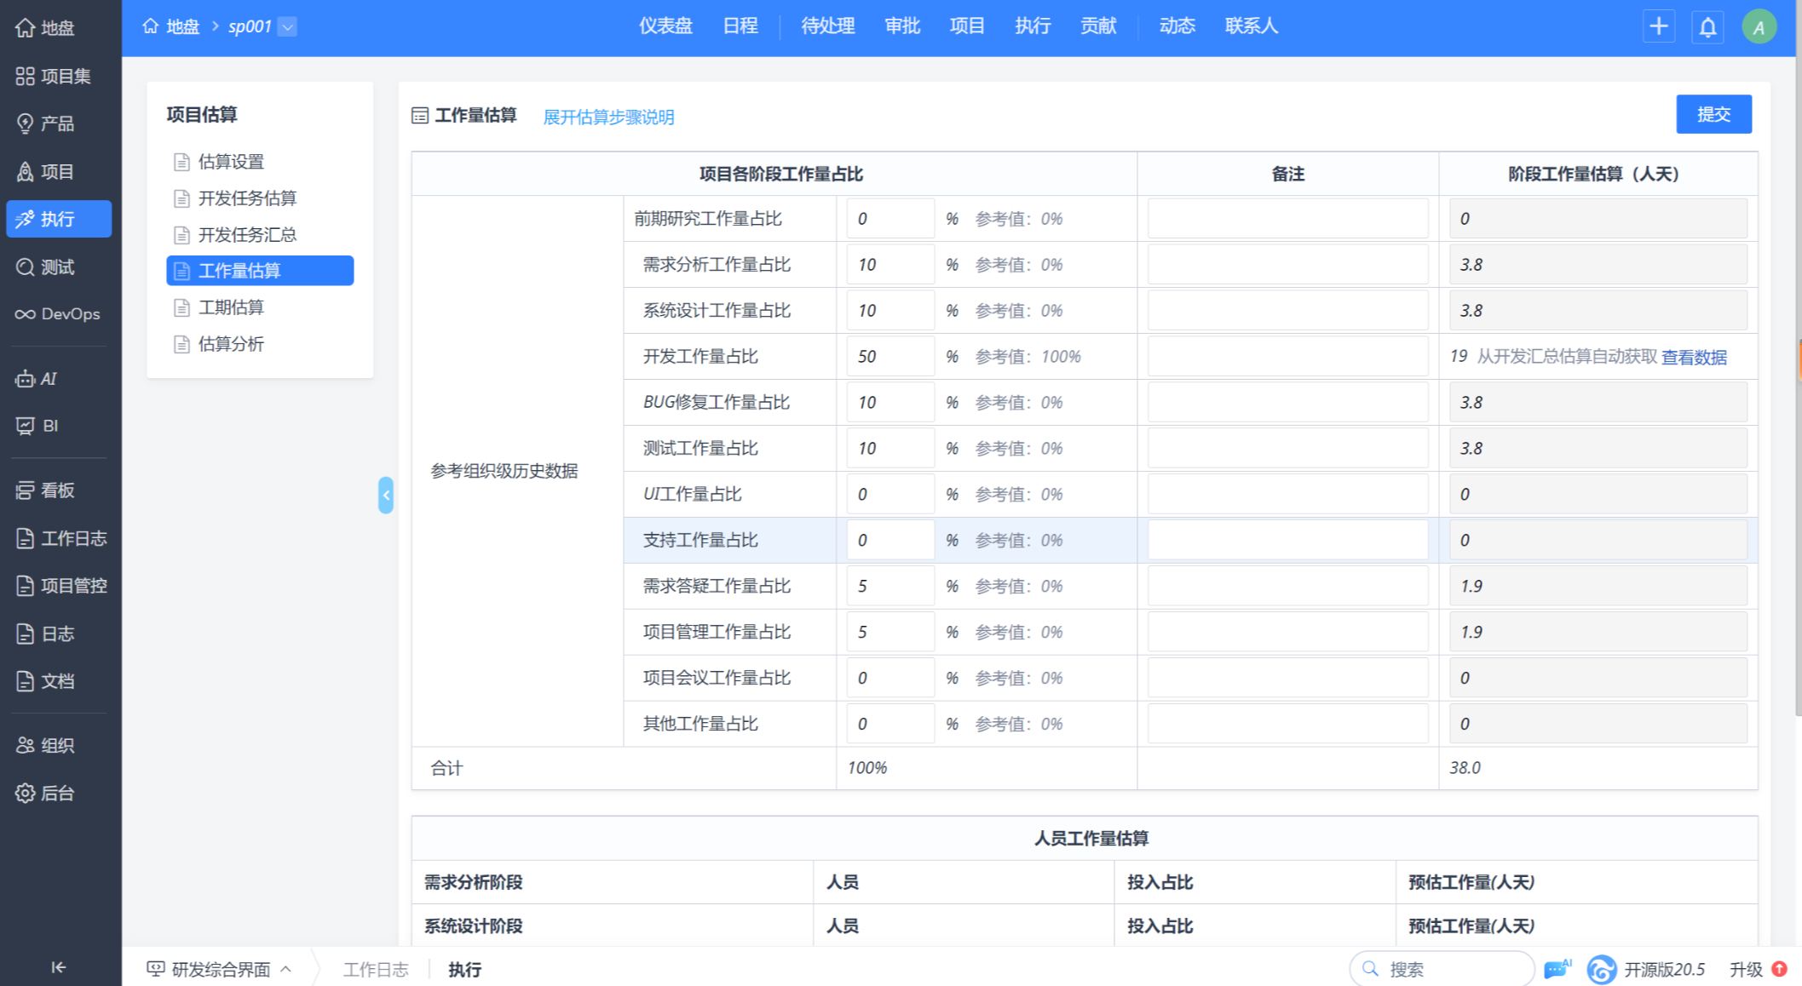The width and height of the screenshot is (1802, 986).
Task: Click 展开估算步骤说明 link
Action: pyautogui.click(x=608, y=118)
